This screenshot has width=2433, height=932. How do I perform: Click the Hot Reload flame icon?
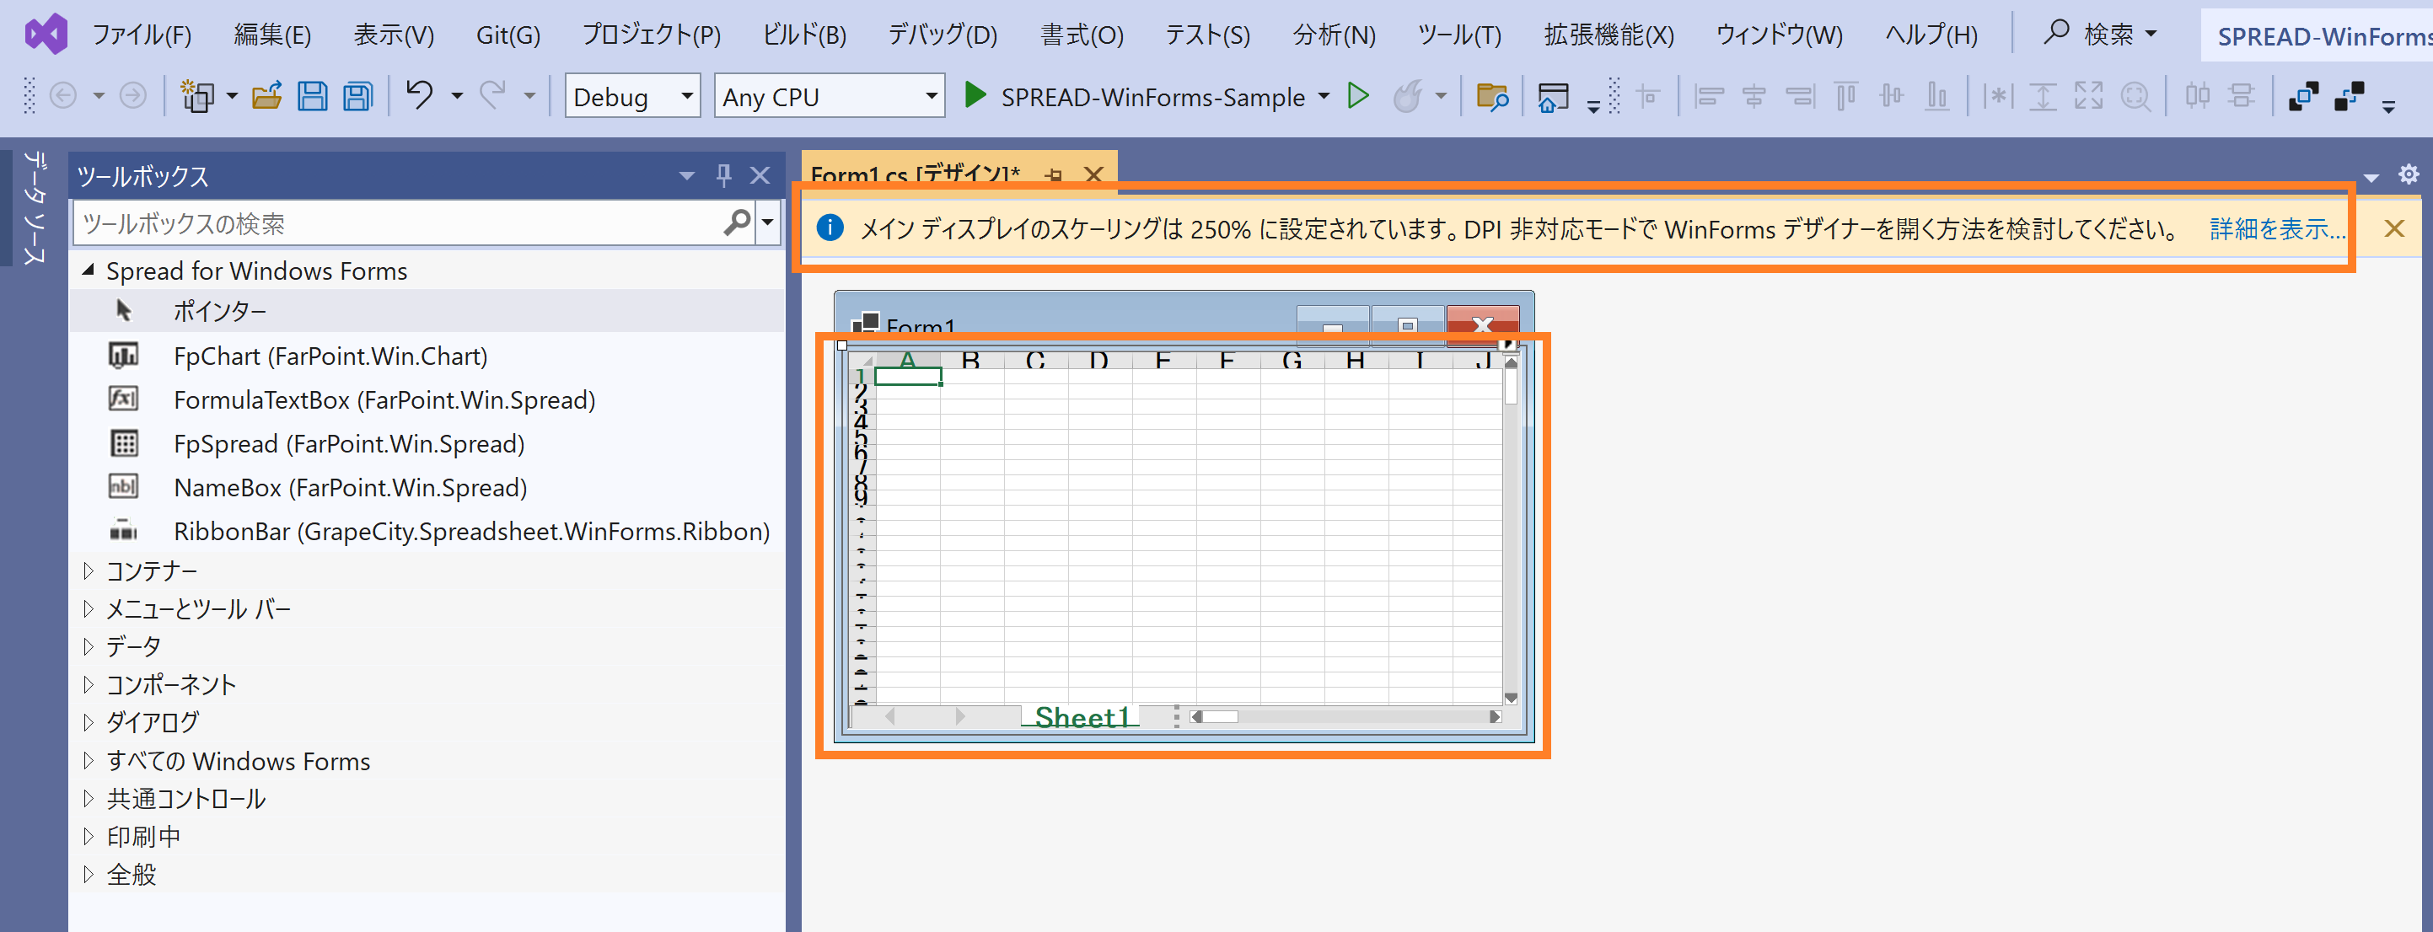[1407, 95]
